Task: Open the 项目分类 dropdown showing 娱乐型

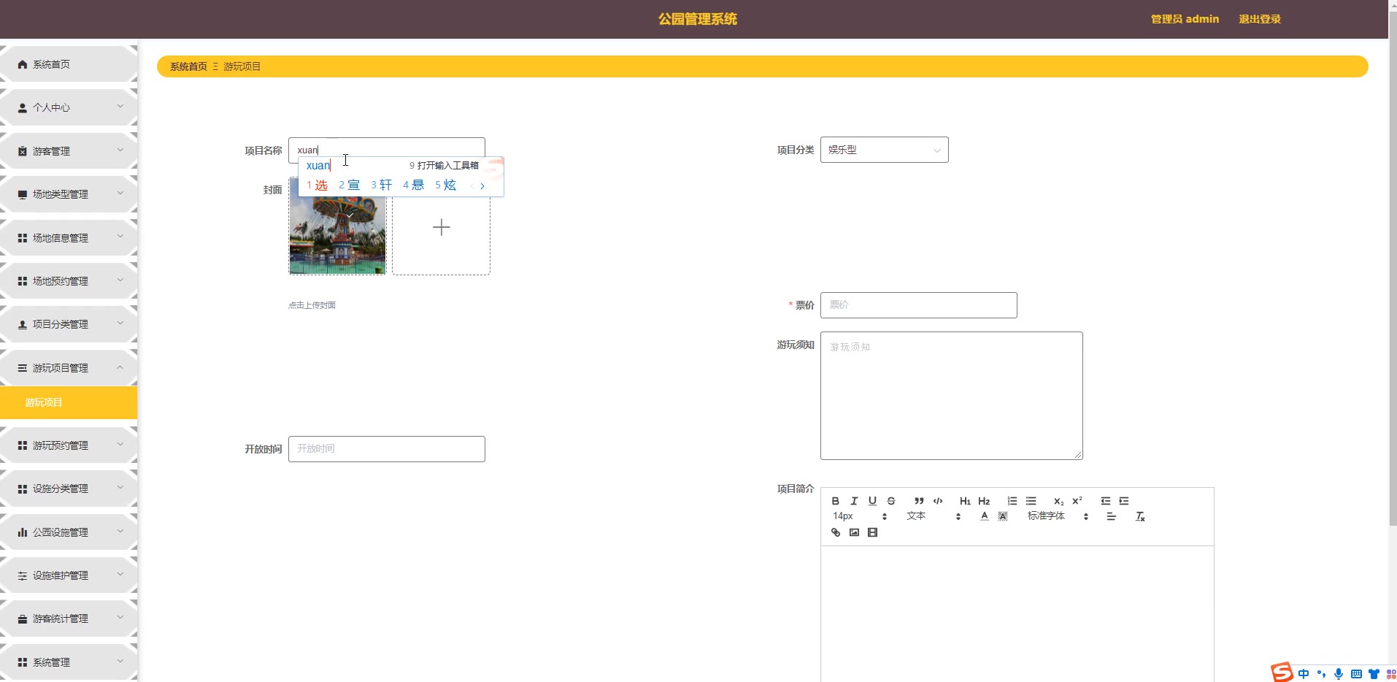Action: [x=884, y=150]
